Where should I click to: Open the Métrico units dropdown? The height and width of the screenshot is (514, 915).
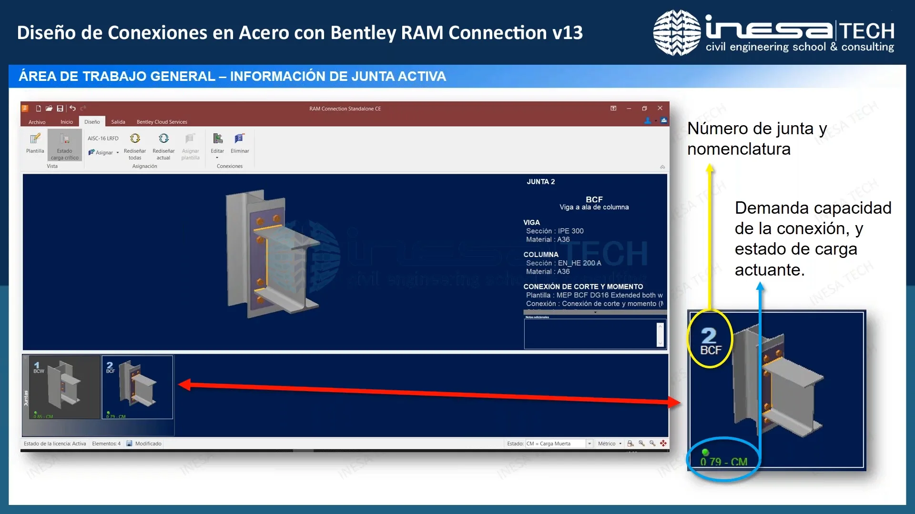(x=620, y=443)
